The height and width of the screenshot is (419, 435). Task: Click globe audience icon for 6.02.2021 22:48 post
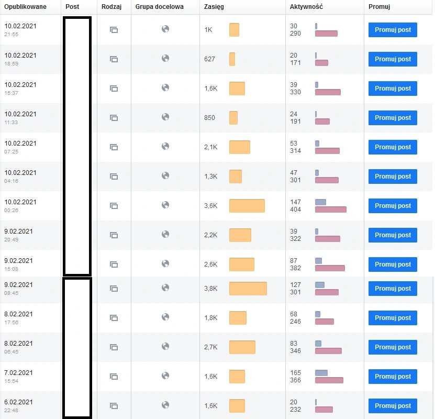165,405
